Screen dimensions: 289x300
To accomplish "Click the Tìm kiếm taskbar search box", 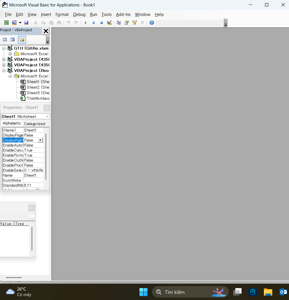I will pos(190,292).
